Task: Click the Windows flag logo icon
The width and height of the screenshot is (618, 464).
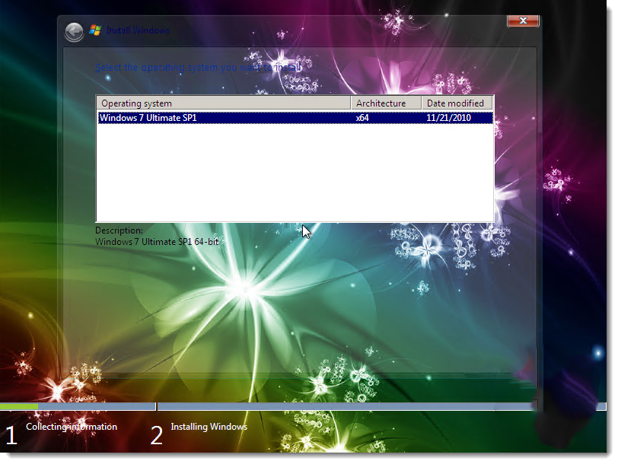Action: [95, 30]
